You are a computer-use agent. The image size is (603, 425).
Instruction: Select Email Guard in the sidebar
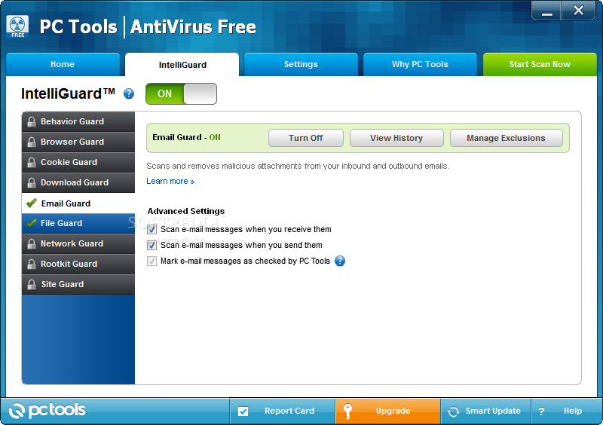tap(78, 203)
